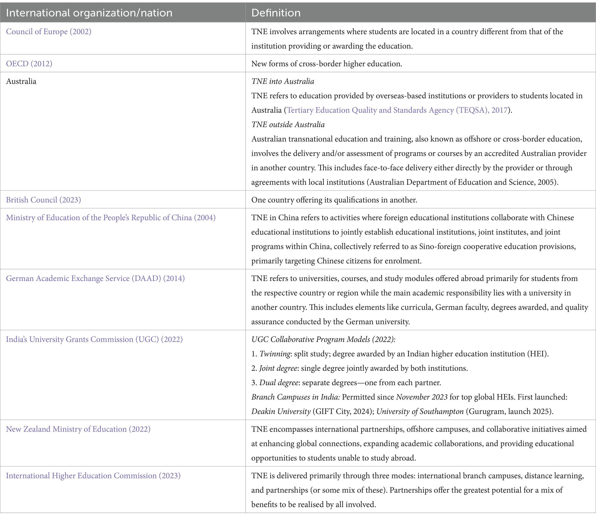Screen dimensions: 596x518
Task: Open the DAAD (2014) citation link
Action: point(95,278)
